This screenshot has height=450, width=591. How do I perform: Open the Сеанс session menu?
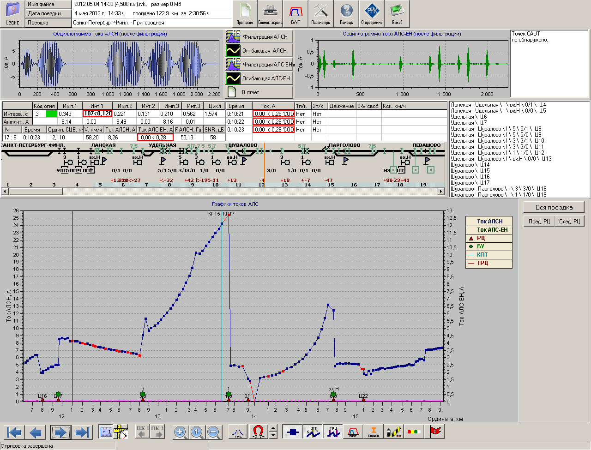[x=12, y=14]
